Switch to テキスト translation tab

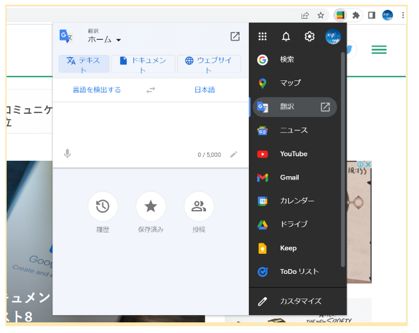click(x=85, y=64)
